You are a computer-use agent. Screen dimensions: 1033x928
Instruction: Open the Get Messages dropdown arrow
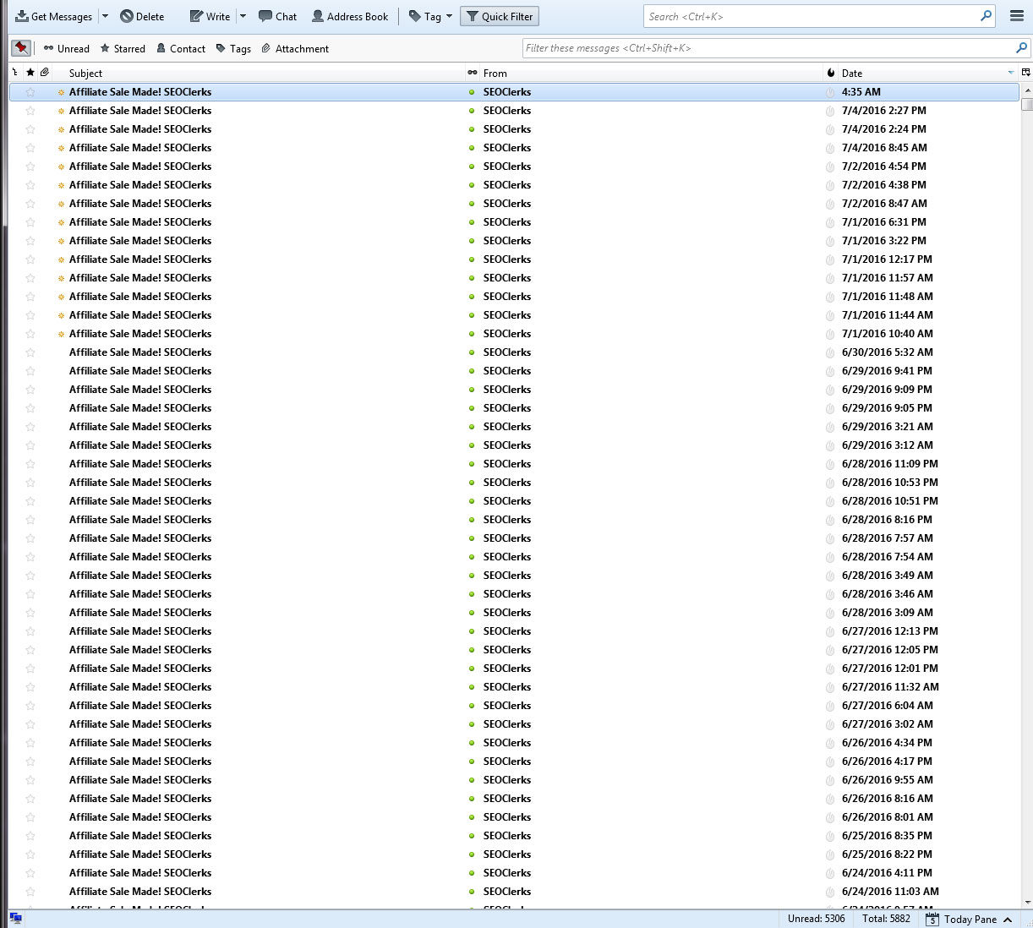click(x=105, y=16)
